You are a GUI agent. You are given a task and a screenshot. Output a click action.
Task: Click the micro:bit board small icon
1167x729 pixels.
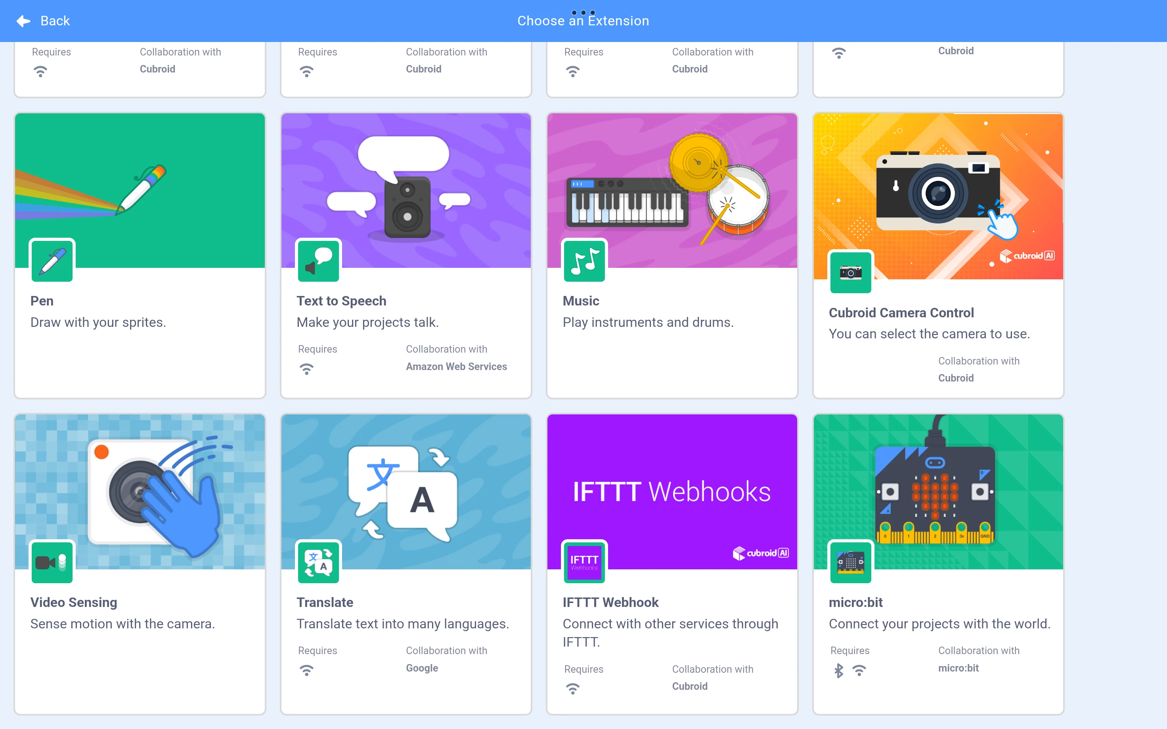coord(851,562)
